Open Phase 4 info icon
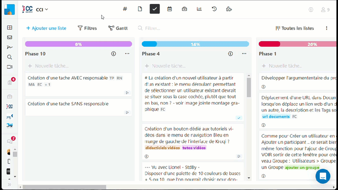The height and width of the screenshot is (190, 338). pos(230,54)
